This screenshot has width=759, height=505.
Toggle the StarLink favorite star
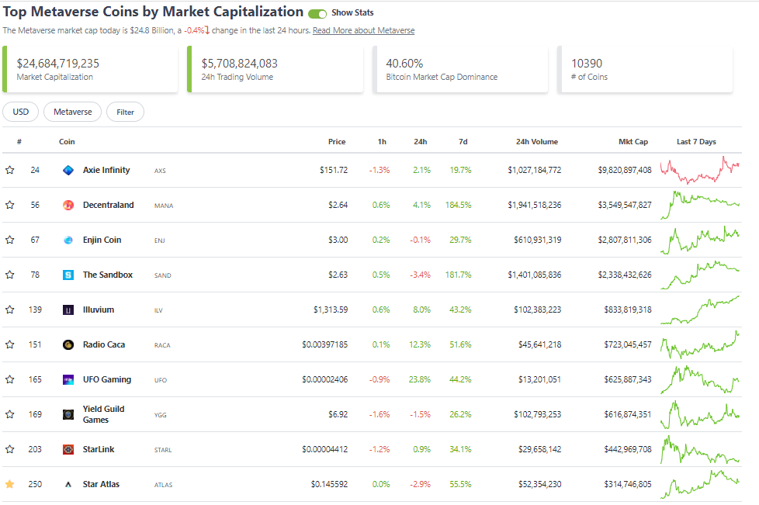9,449
